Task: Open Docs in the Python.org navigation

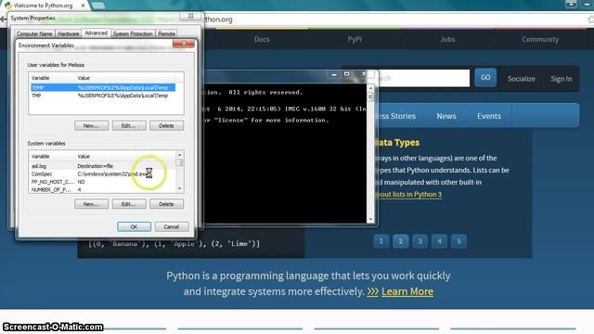Action: coord(262,39)
